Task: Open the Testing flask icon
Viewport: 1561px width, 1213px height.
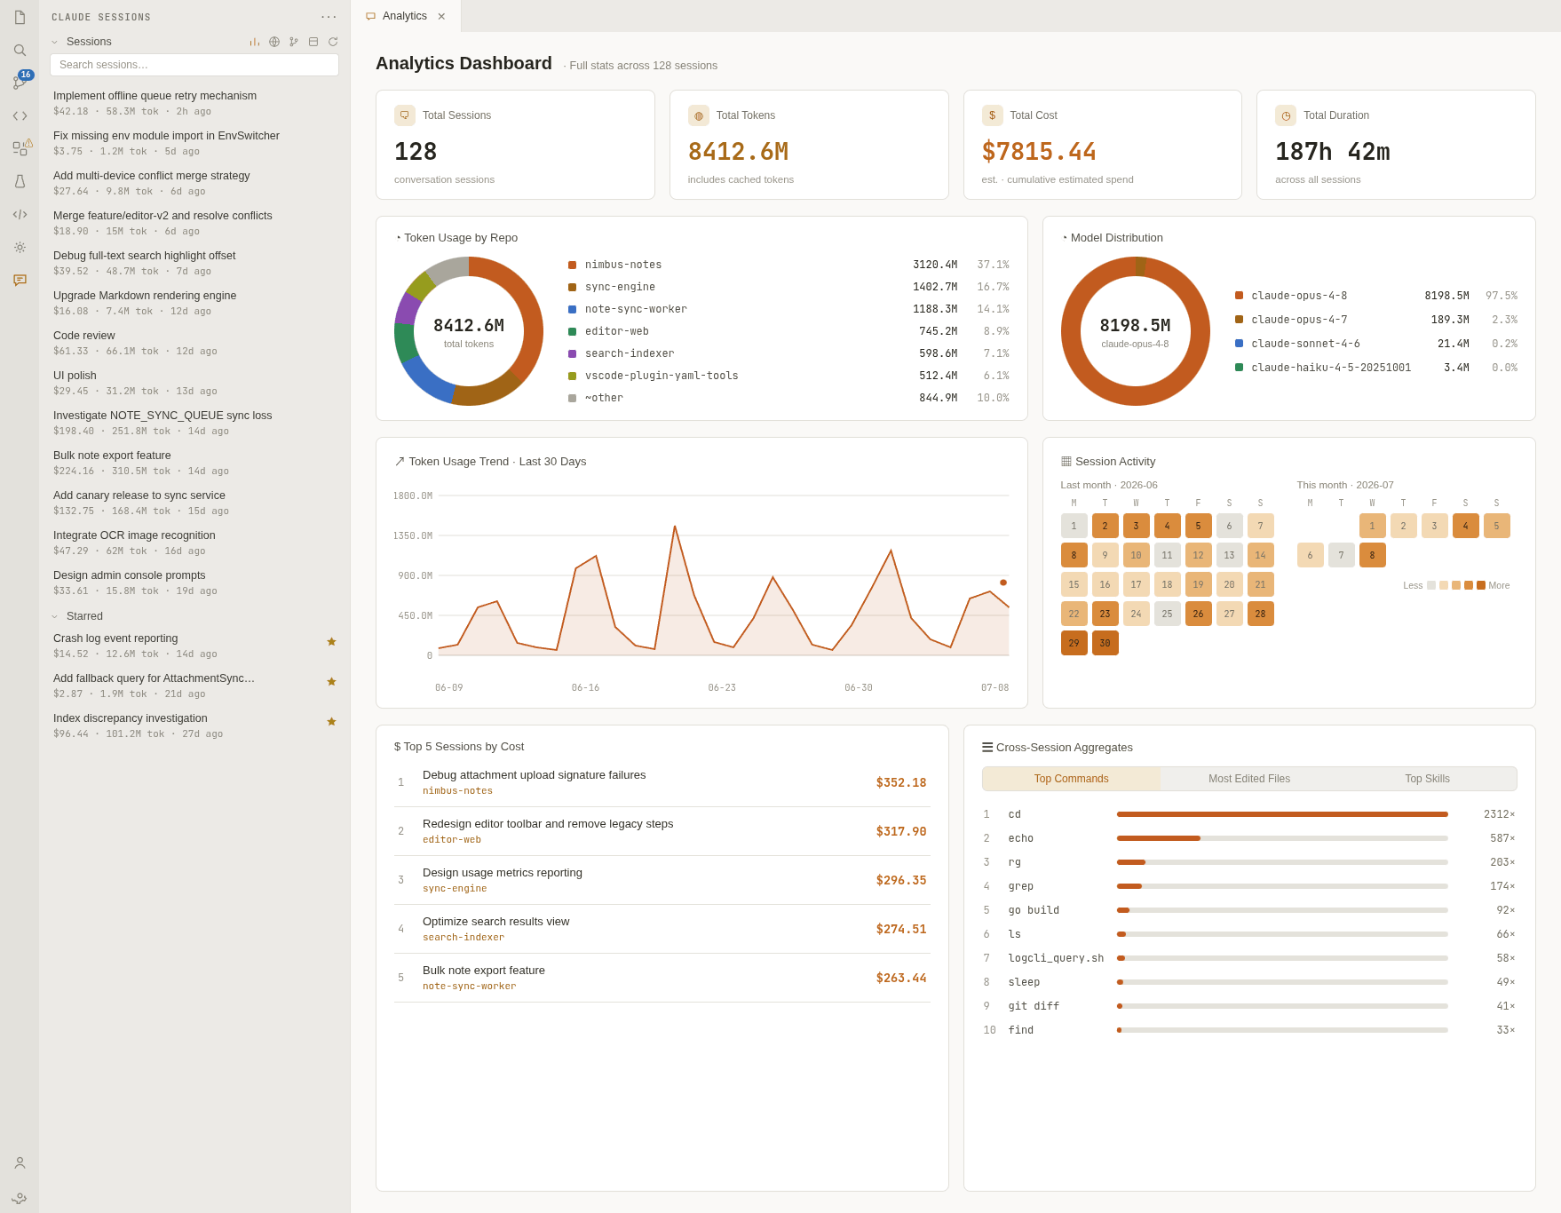Action: [20, 181]
